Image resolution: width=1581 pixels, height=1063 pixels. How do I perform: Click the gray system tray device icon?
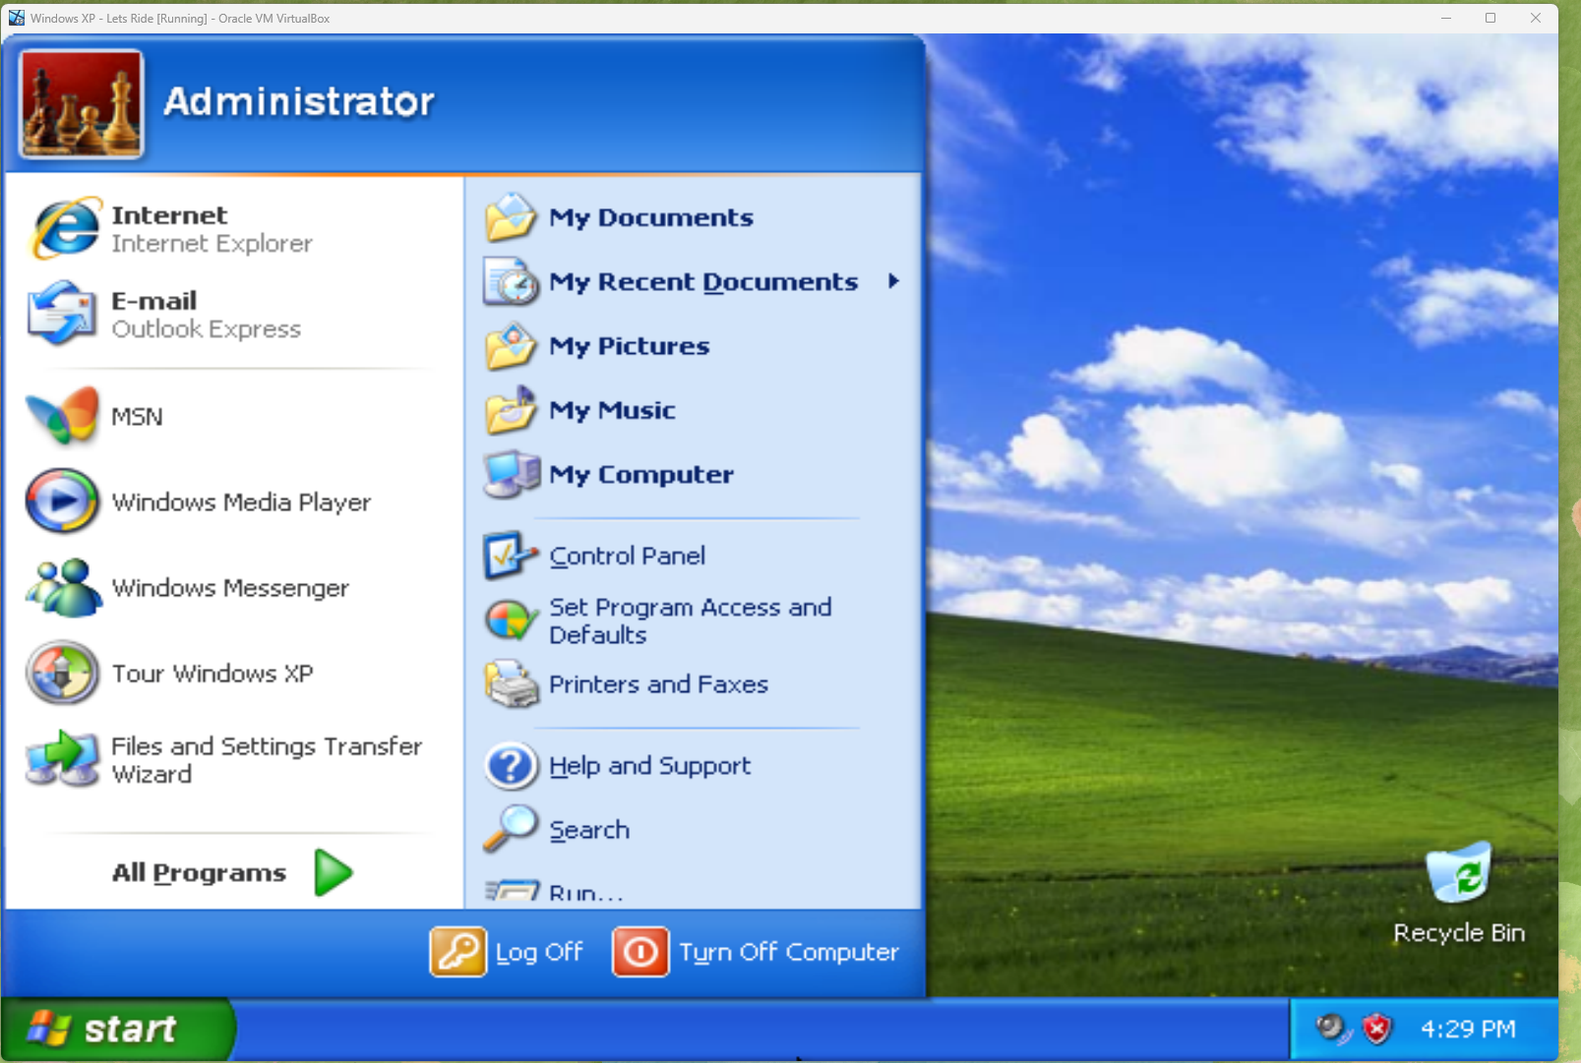coord(1333,1030)
